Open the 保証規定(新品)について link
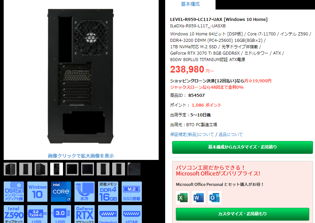This screenshot has height=223, width=315. pyautogui.click(x=192, y=135)
